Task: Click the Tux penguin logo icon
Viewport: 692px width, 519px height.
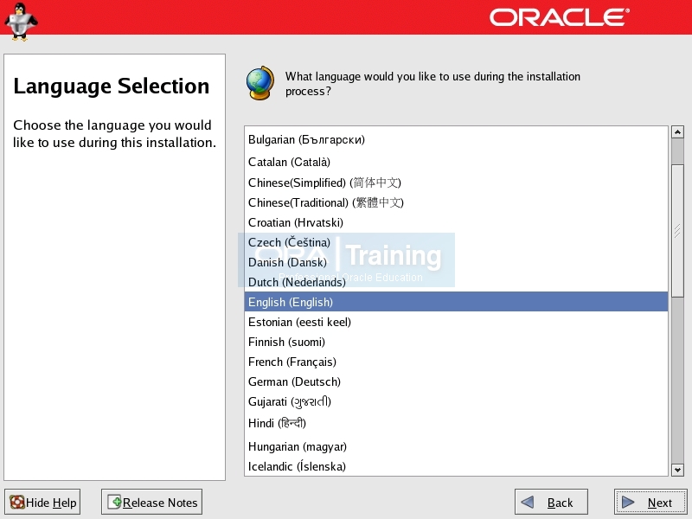Action: [x=20, y=21]
